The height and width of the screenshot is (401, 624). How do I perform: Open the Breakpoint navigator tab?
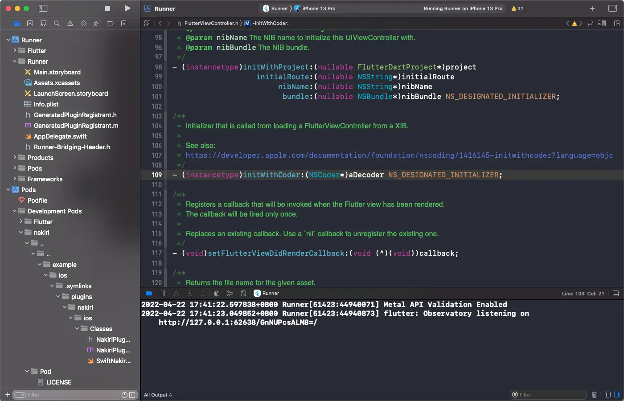coord(110,24)
